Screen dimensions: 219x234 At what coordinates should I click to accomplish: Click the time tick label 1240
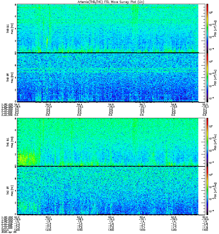(79, 230)
